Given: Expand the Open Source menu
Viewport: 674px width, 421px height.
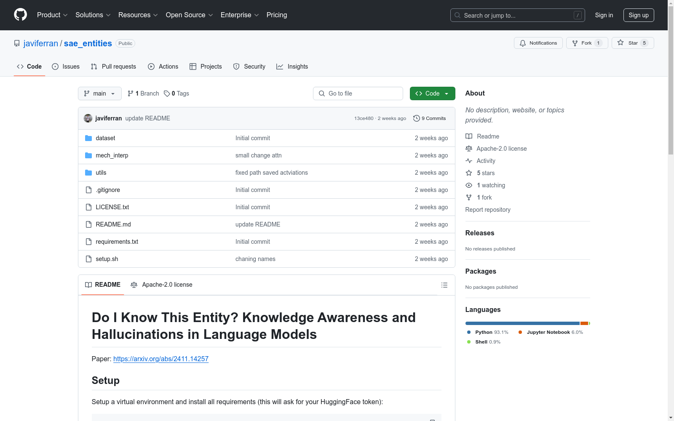Looking at the screenshot, I should tap(190, 15).
